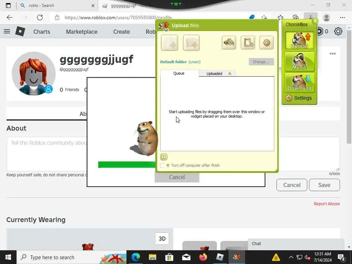Open the browser profile icon

pyautogui.click(x=327, y=18)
